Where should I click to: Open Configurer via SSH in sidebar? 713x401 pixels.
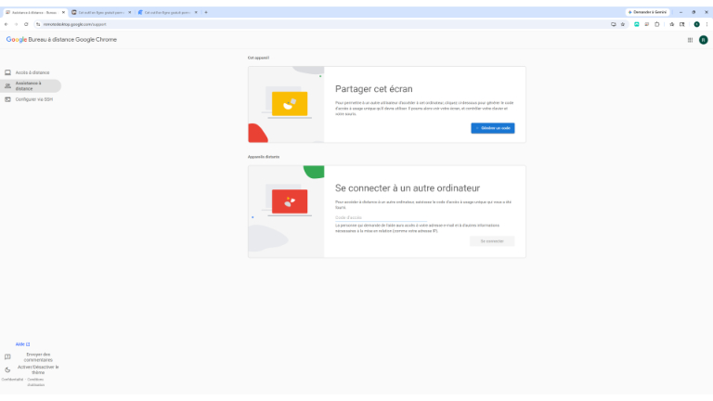(x=33, y=98)
